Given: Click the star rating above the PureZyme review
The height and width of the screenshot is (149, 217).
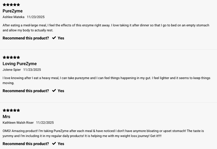Looking at the screenshot, I should click(11, 5).
